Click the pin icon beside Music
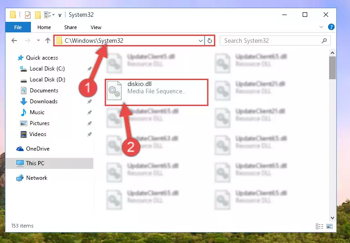The width and height of the screenshot is (350, 243). coord(89,112)
